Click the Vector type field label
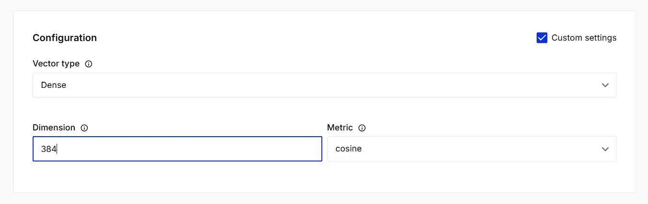This screenshot has height=204, width=648. coord(56,64)
